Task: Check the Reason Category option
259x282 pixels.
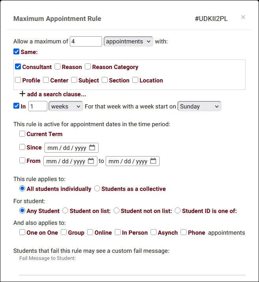Action: tap(88, 67)
